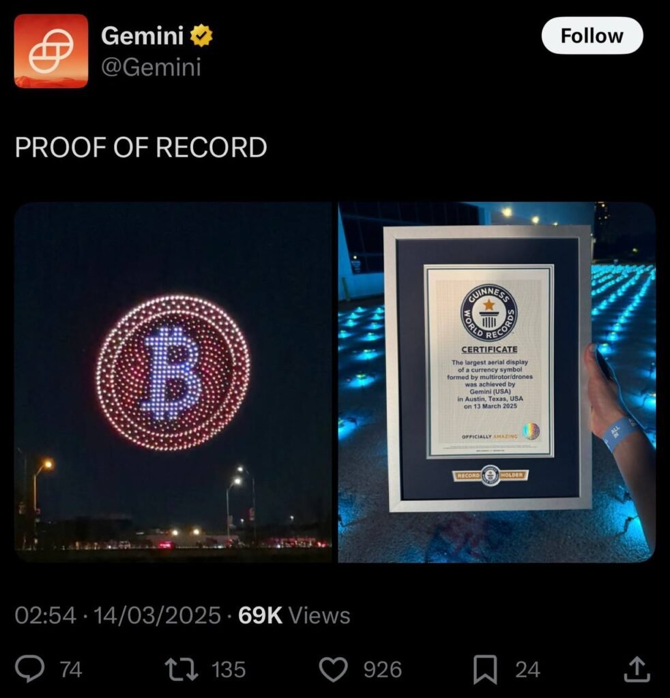Viewport: 670px width, 698px height.
Task: Open the Gemini profile avatar
Action: pyautogui.click(x=51, y=50)
